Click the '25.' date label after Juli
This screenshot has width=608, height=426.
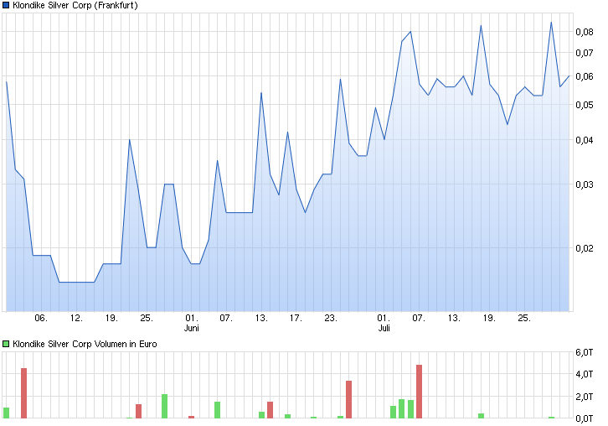[x=524, y=318]
